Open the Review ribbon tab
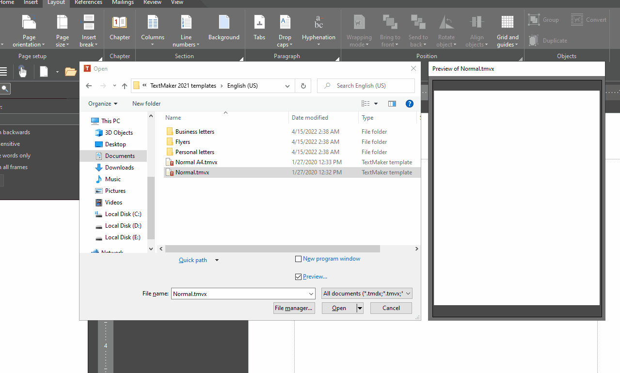The width and height of the screenshot is (620, 373). 152,2
